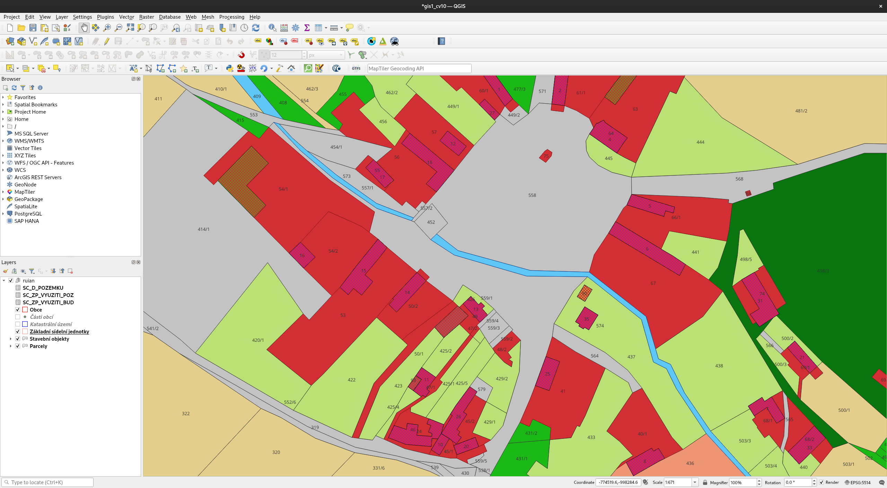Screen dimensions: 887x488
Task: Open the Processing menu
Action: point(231,17)
